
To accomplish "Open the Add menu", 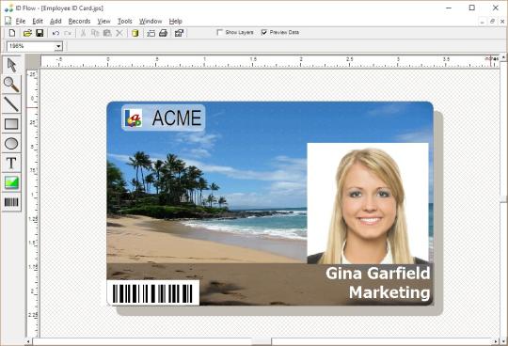I will tap(56, 21).
